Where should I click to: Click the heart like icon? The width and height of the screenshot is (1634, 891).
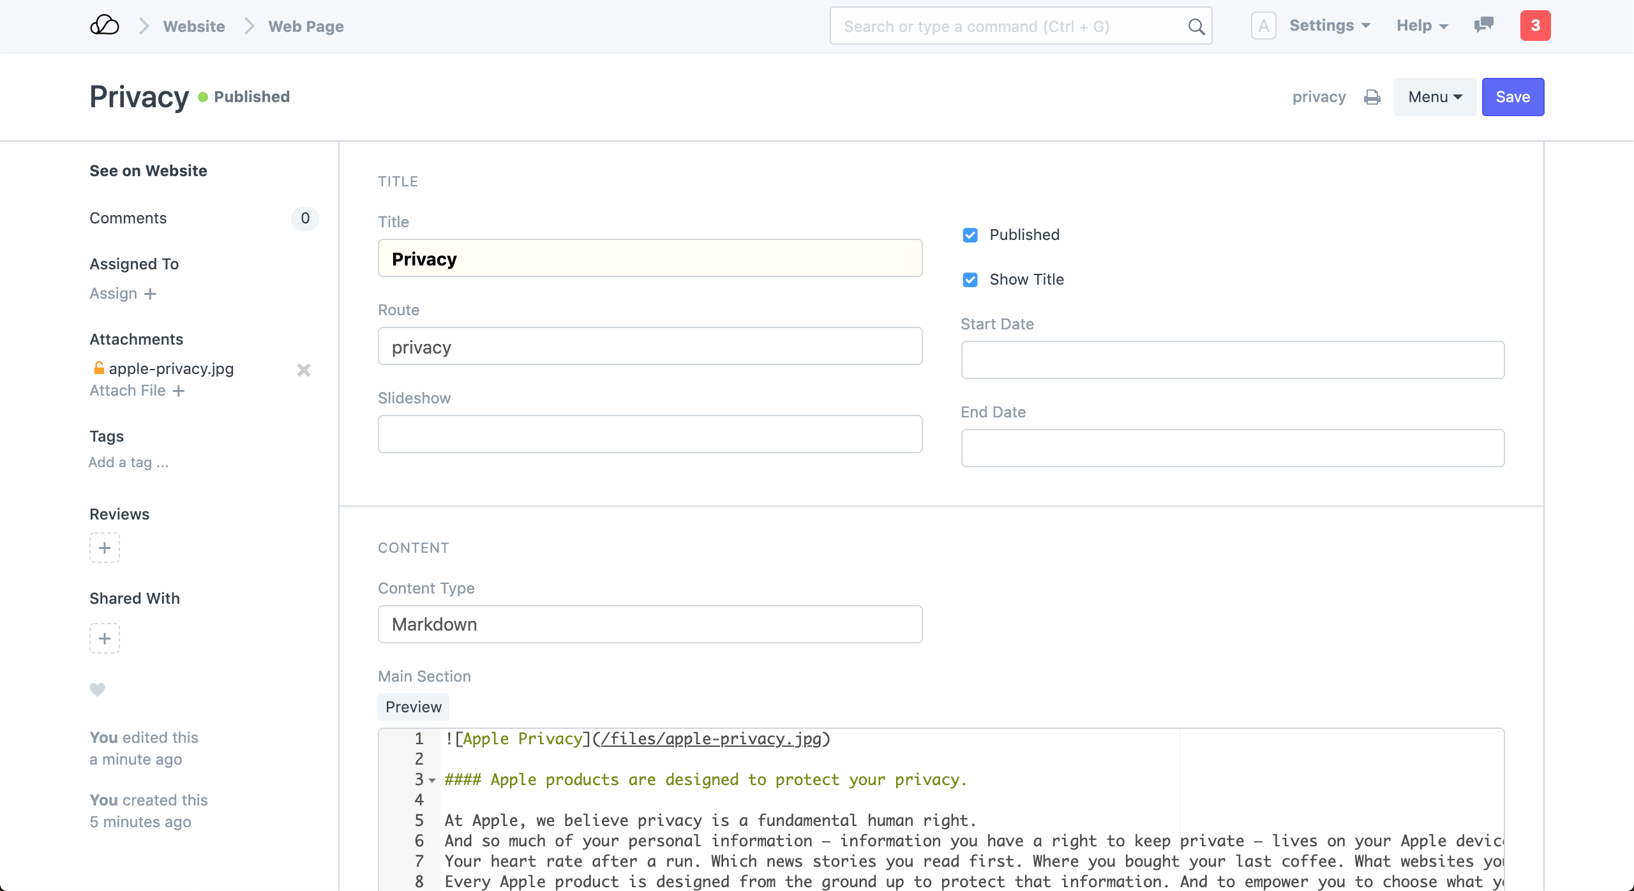click(97, 689)
